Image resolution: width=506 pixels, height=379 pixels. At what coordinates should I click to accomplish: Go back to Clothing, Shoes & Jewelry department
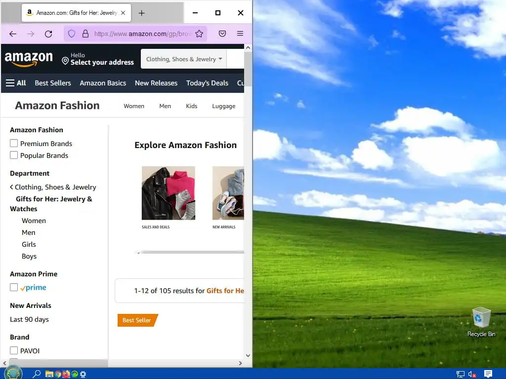click(x=53, y=187)
